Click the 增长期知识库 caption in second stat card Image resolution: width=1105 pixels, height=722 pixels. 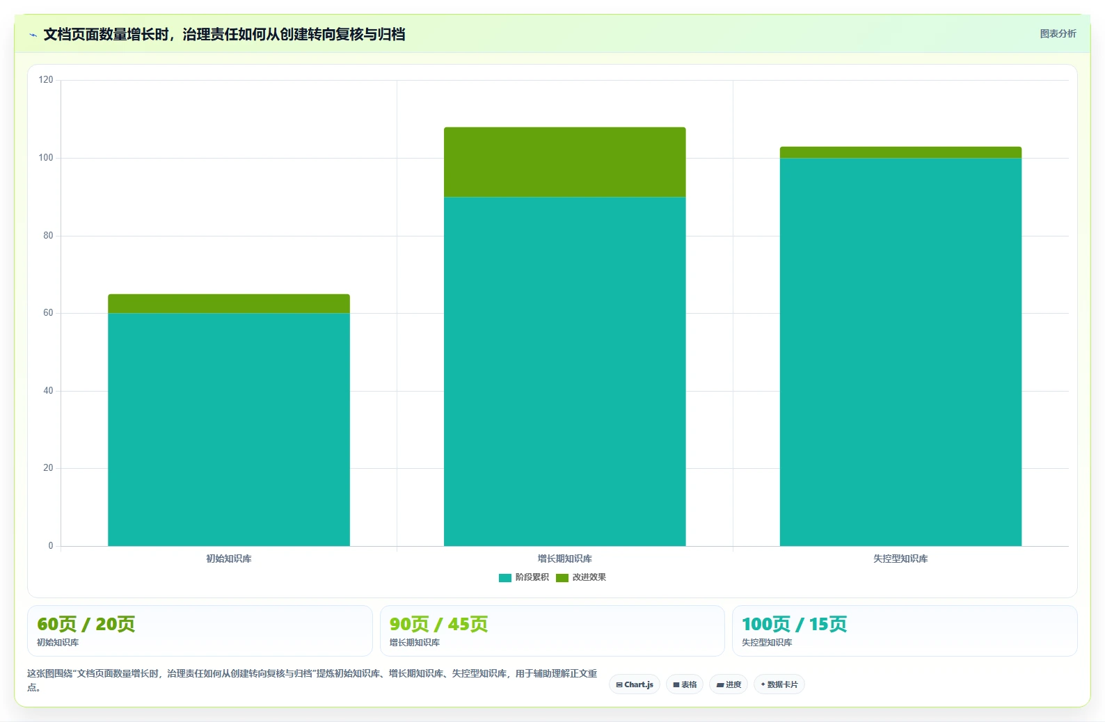coord(415,643)
